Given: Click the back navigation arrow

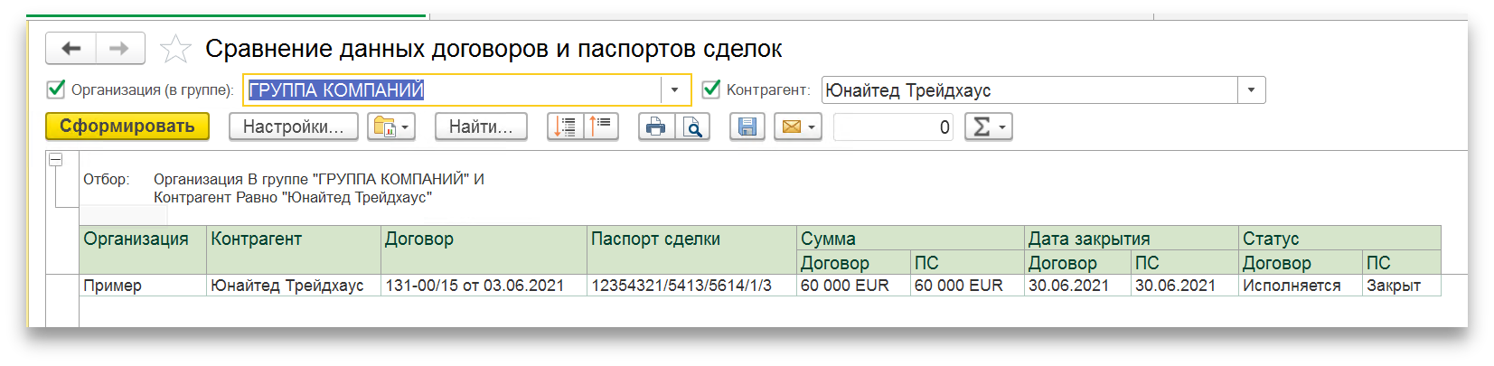Looking at the screenshot, I should [70, 49].
